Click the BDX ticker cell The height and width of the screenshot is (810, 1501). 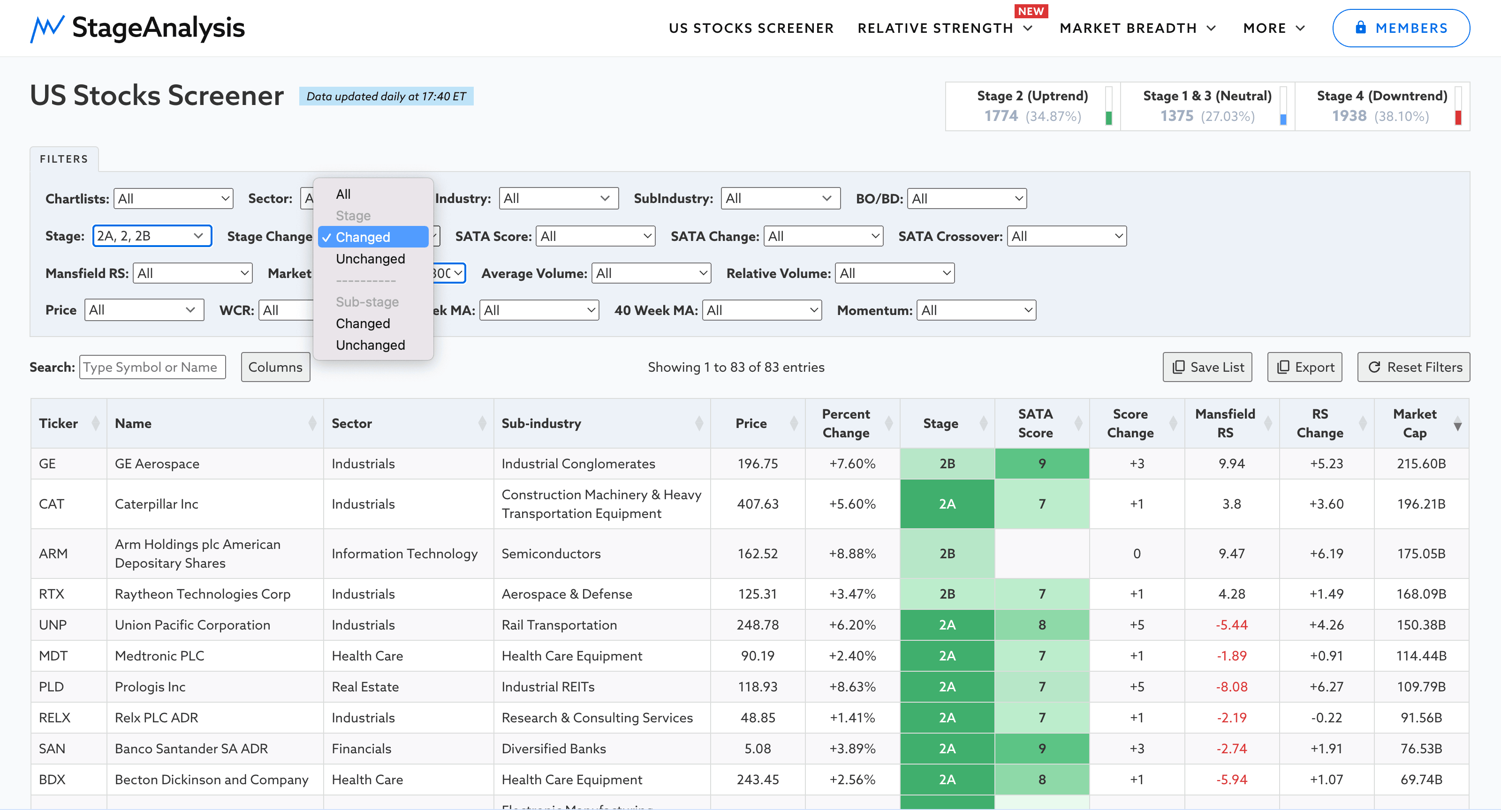coord(69,779)
